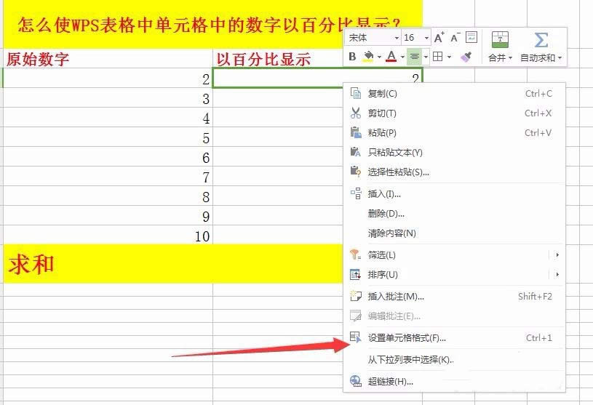This screenshot has height=405, width=593.
Task: Select the cell containing 8
Action: tap(108, 196)
